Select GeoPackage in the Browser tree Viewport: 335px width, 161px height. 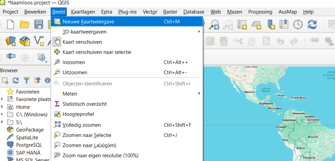(30, 129)
